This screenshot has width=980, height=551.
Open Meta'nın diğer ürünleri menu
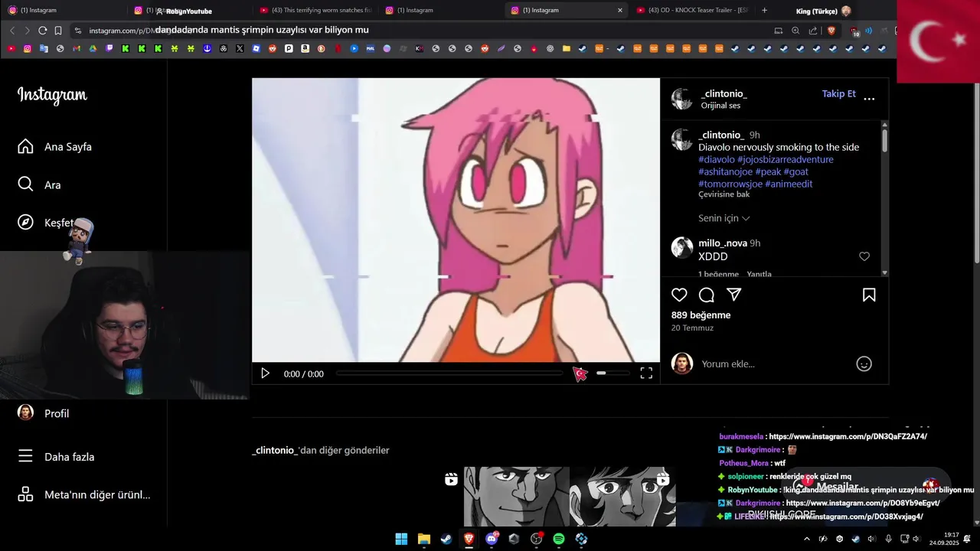tap(83, 494)
